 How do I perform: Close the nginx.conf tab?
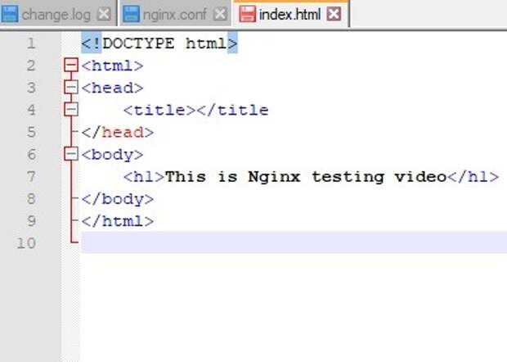tap(221, 14)
